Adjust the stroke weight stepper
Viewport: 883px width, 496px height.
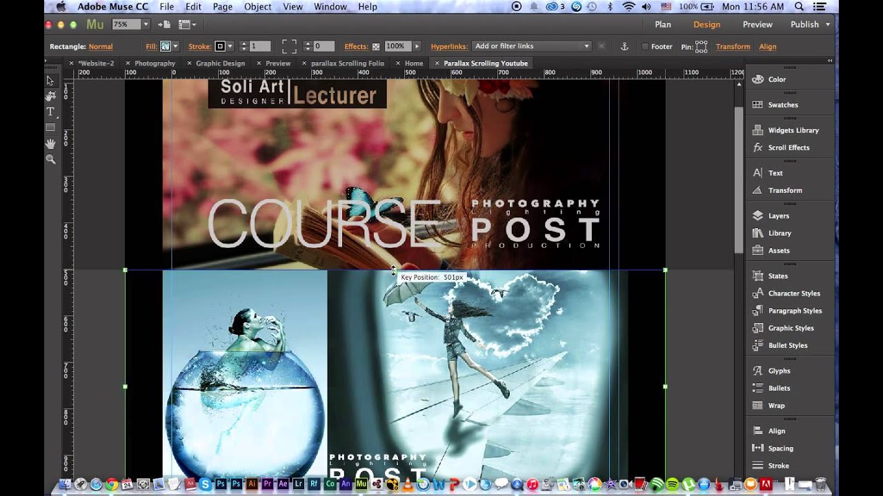(244, 46)
